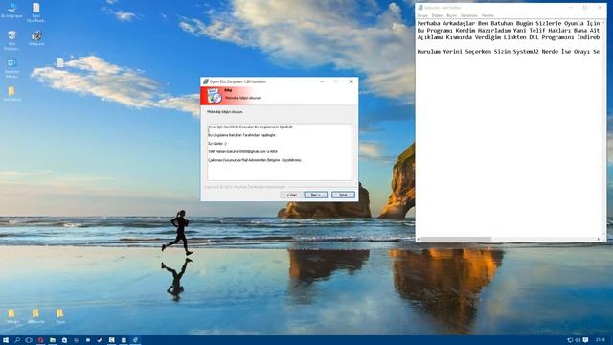Open taskbar search magnifier
613x345 pixels.
[x=17, y=340]
